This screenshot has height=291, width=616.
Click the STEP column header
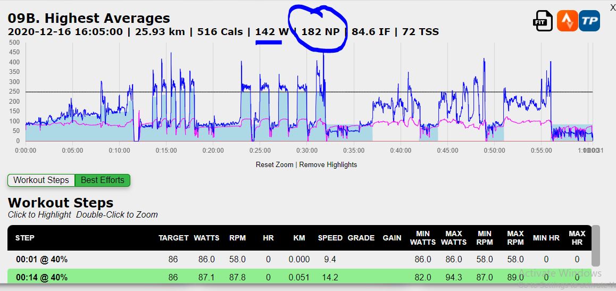(x=25, y=238)
